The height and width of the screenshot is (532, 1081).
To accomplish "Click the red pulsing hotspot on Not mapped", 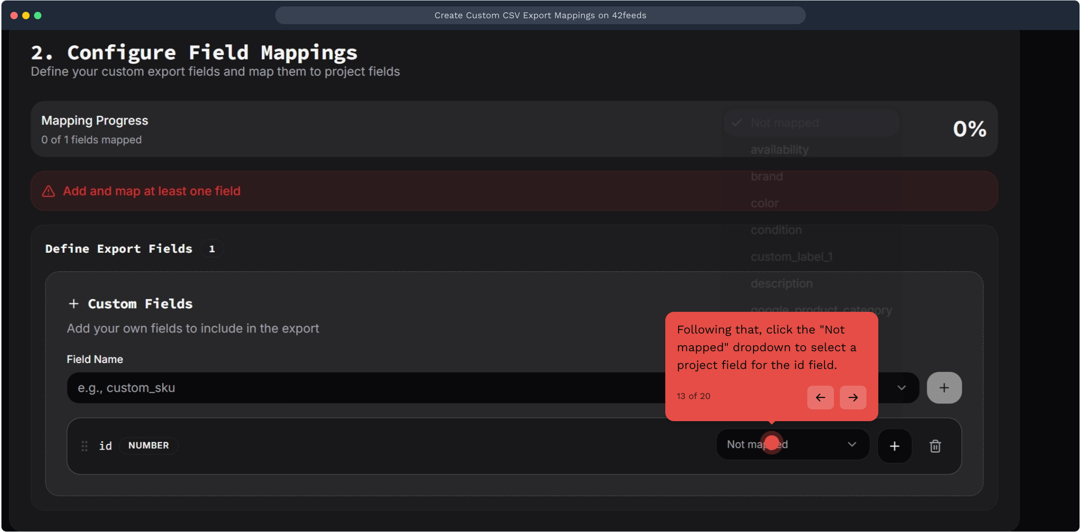I will 772,443.
